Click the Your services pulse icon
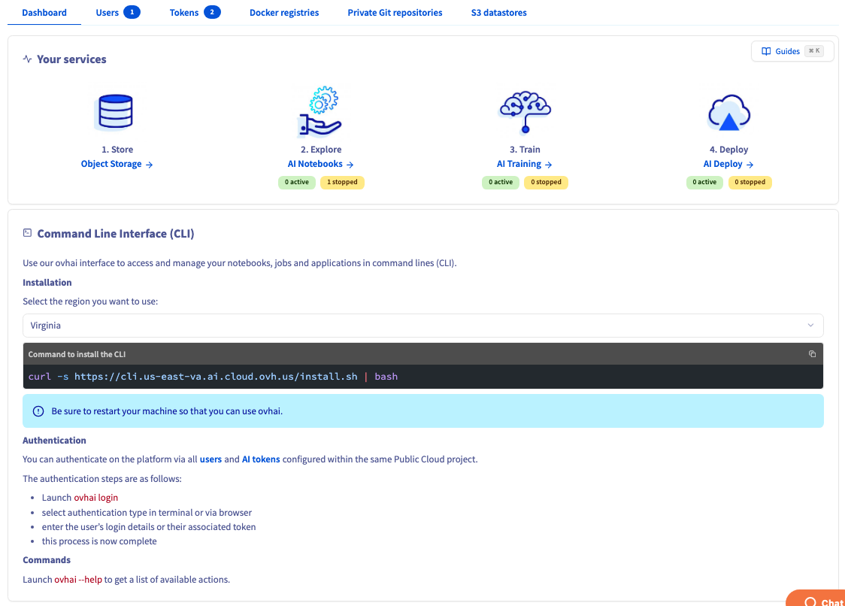Viewport: 845px width, 606px height. (28, 59)
